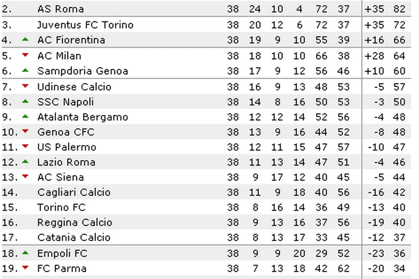Select Juventus FC Torino team name
The image size is (419, 279).
(x=85, y=25)
